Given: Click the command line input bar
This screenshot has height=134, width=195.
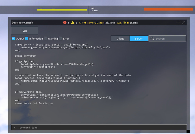Looking at the screenshot, I should [x=99, y=127].
